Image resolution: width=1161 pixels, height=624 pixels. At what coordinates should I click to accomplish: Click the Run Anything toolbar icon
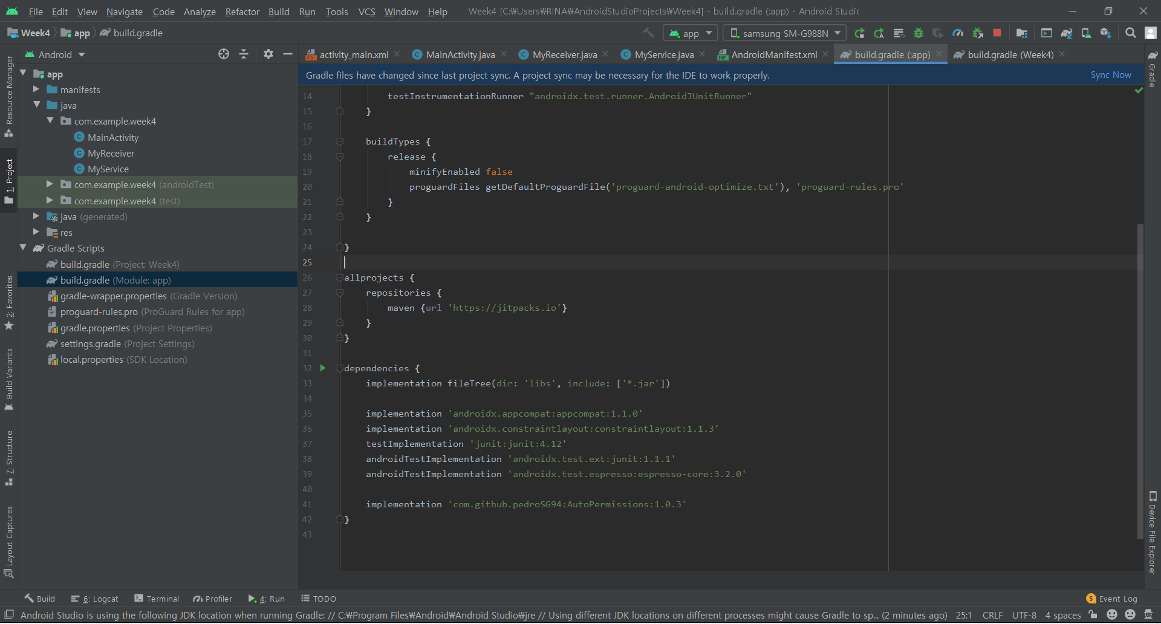pos(1046,33)
